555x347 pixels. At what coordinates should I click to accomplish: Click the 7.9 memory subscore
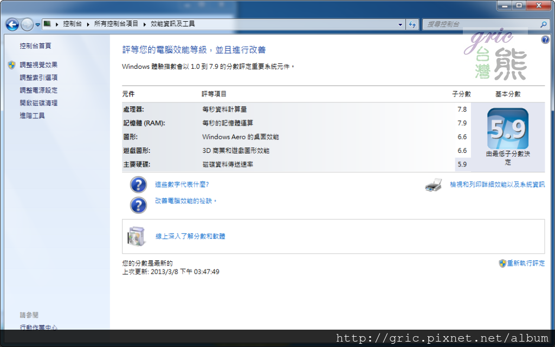(462, 123)
